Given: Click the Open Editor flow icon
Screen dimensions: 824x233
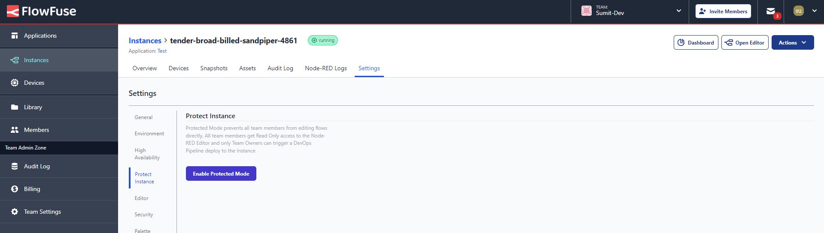Looking at the screenshot, I should pos(729,42).
